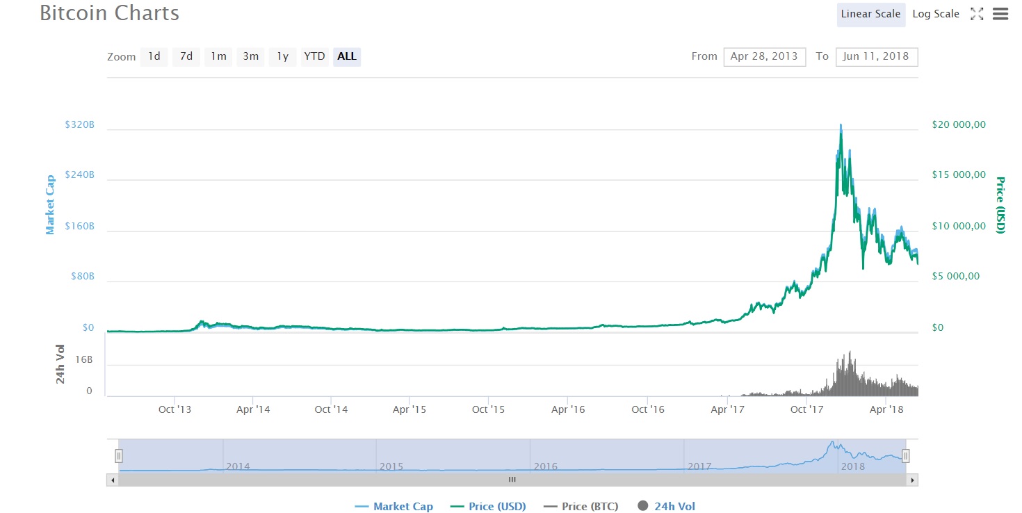Click the Apr '15 axis label

tap(409, 409)
